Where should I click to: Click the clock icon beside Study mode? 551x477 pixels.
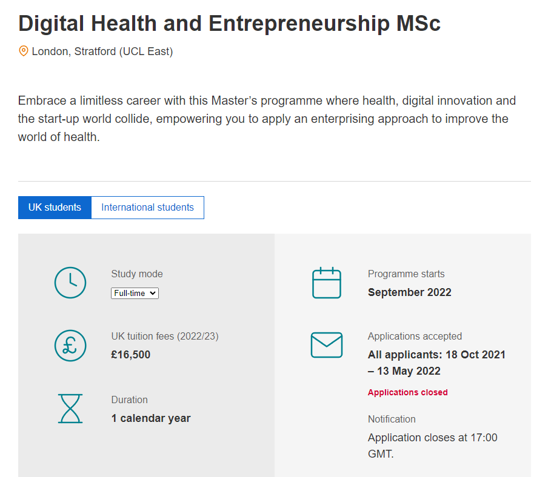(70, 283)
